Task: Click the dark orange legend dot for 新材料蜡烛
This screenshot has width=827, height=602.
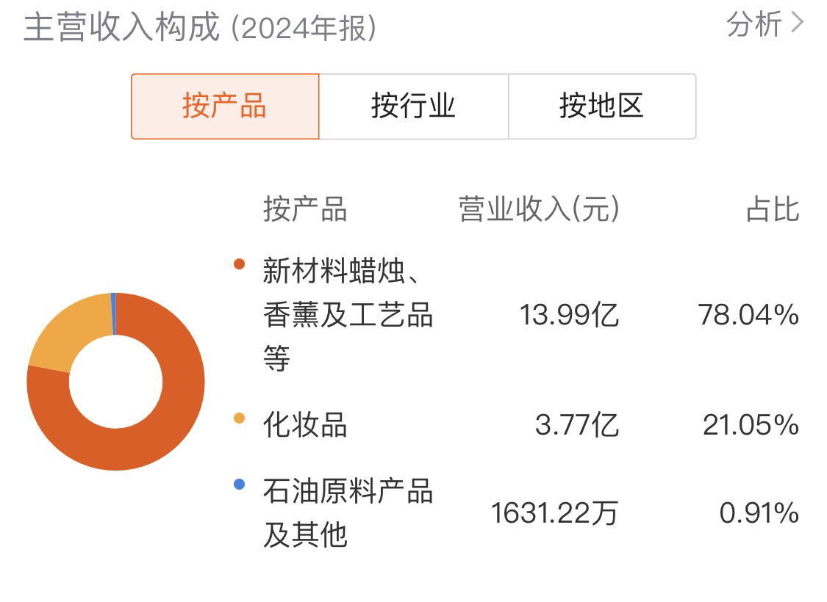Action: click(239, 264)
